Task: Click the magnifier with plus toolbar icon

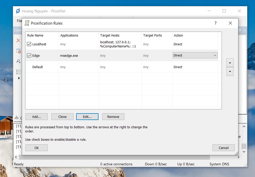Action: pyautogui.click(x=18, y=61)
